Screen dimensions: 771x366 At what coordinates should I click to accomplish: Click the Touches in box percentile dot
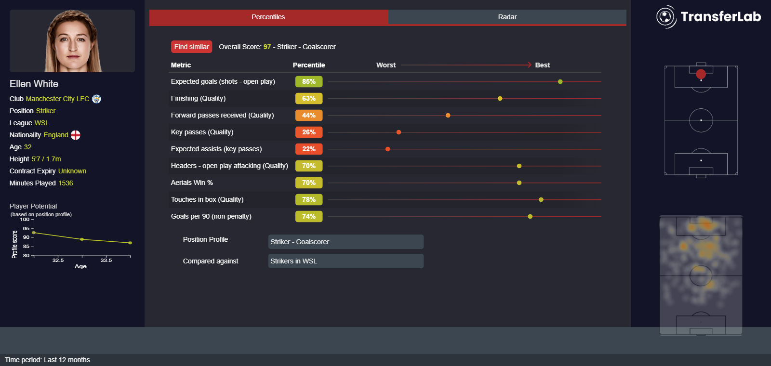click(541, 200)
